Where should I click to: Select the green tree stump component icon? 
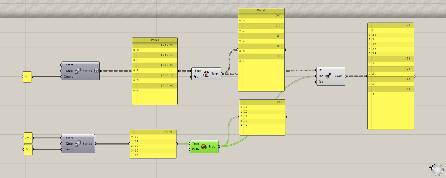pos(204,147)
